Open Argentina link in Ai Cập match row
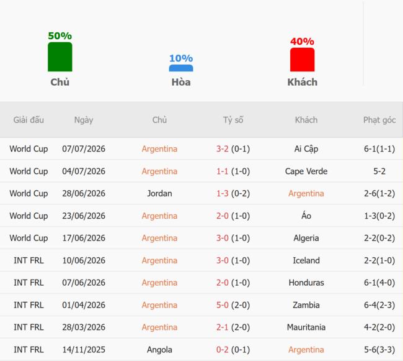Image resolution: width=403 pixels, height=361 pixels. [x=159, y=149]
